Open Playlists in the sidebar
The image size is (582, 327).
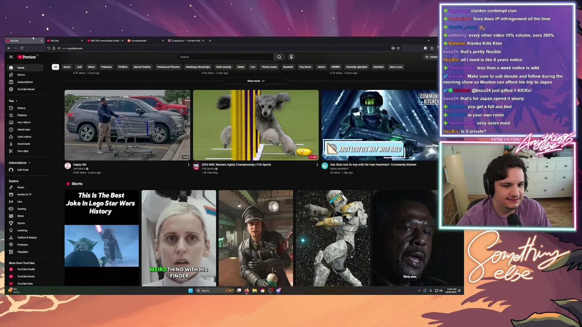(25, 115)
